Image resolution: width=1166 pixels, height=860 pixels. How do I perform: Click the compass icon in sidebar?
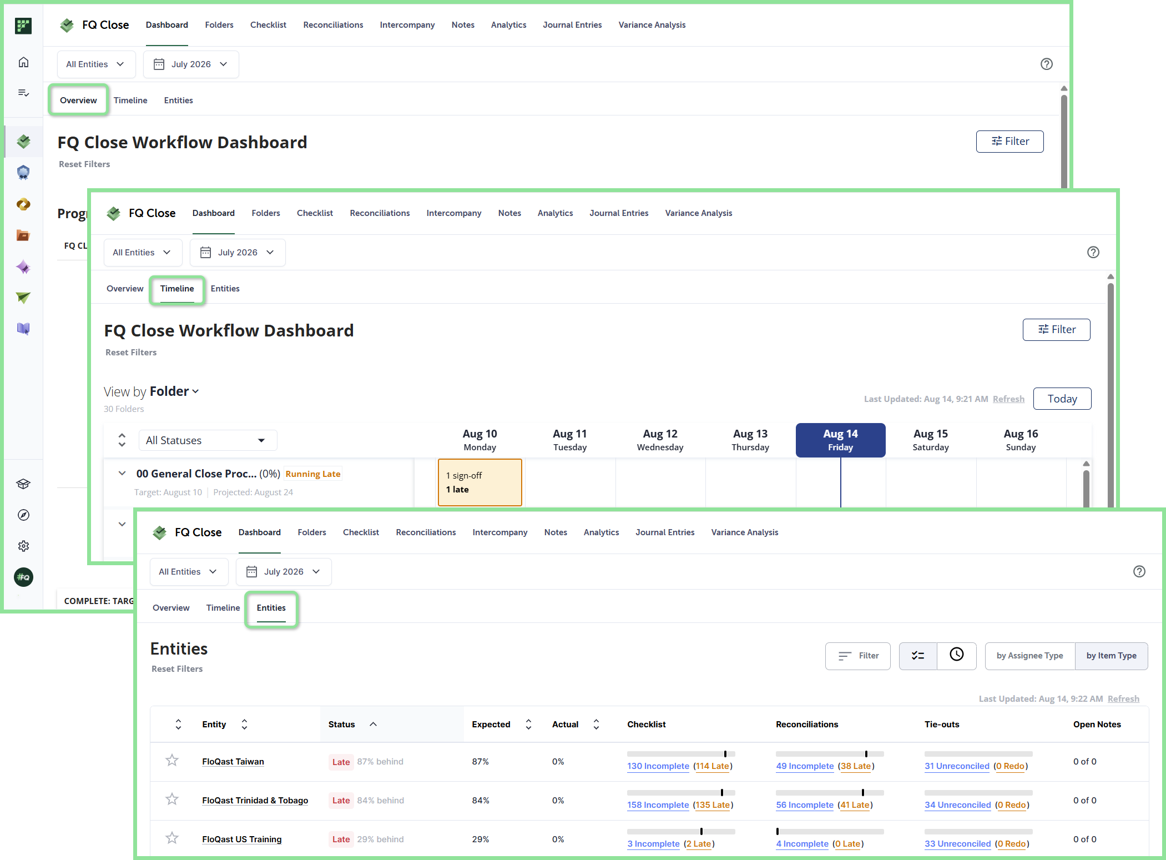[x=23, y=515]
